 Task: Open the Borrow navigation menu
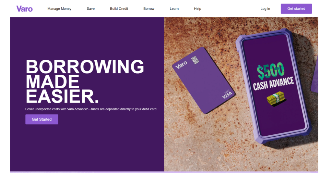[x=149, y=9]
